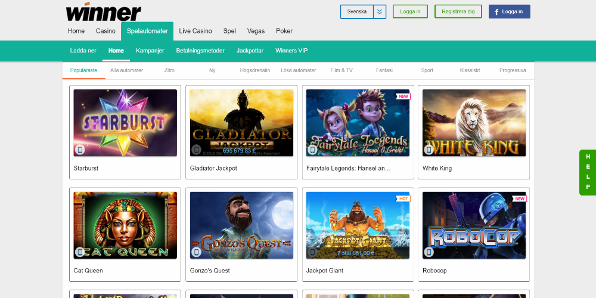This screenshot has width=596, height=298.
Task: Open the Jackpot Giant game thumbnail
Action: point(358,225)
